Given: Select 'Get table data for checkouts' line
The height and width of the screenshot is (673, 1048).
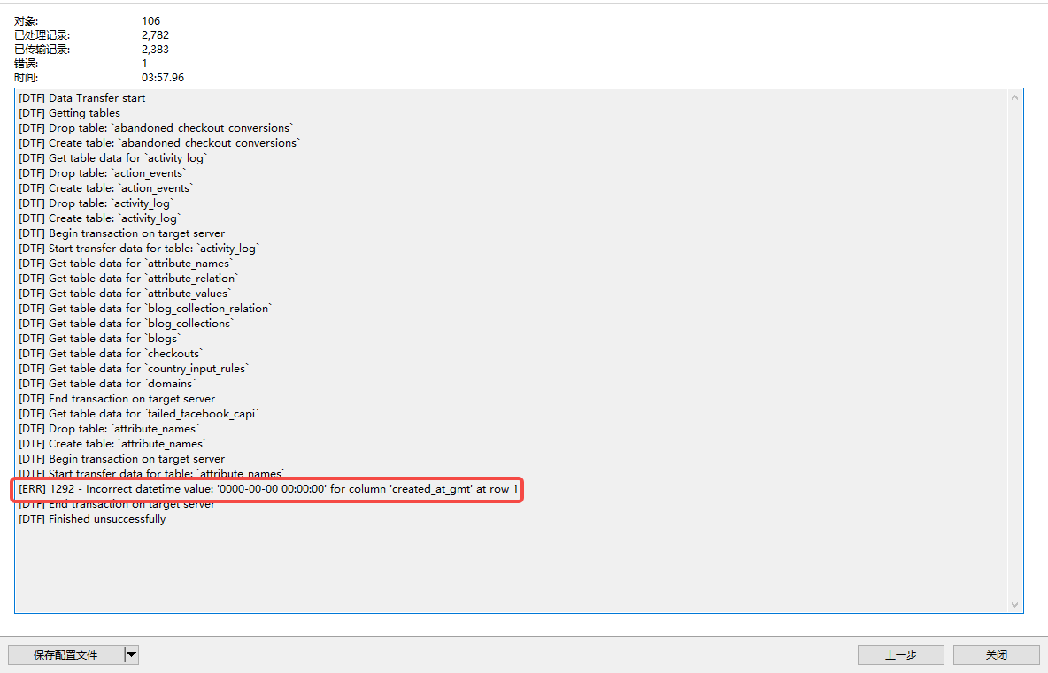Looking at the screenshot, I should (x=111, y=353).
